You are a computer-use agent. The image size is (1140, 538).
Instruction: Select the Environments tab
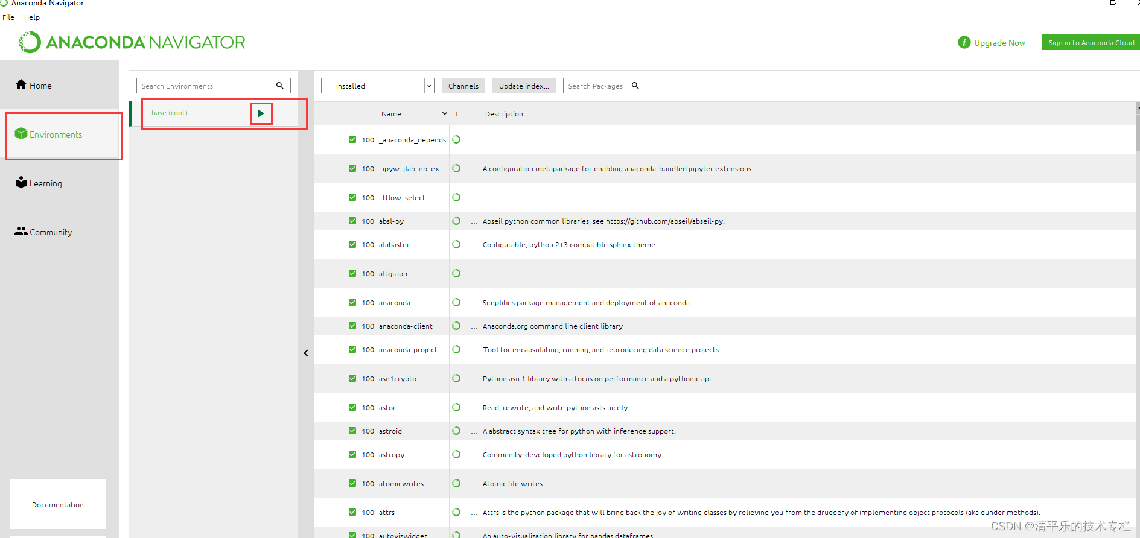[59, 134]
